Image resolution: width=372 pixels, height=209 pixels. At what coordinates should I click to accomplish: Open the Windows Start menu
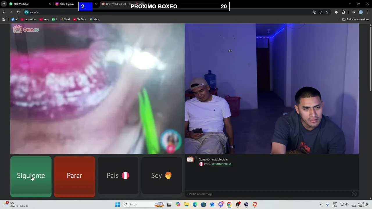[117, 204]
